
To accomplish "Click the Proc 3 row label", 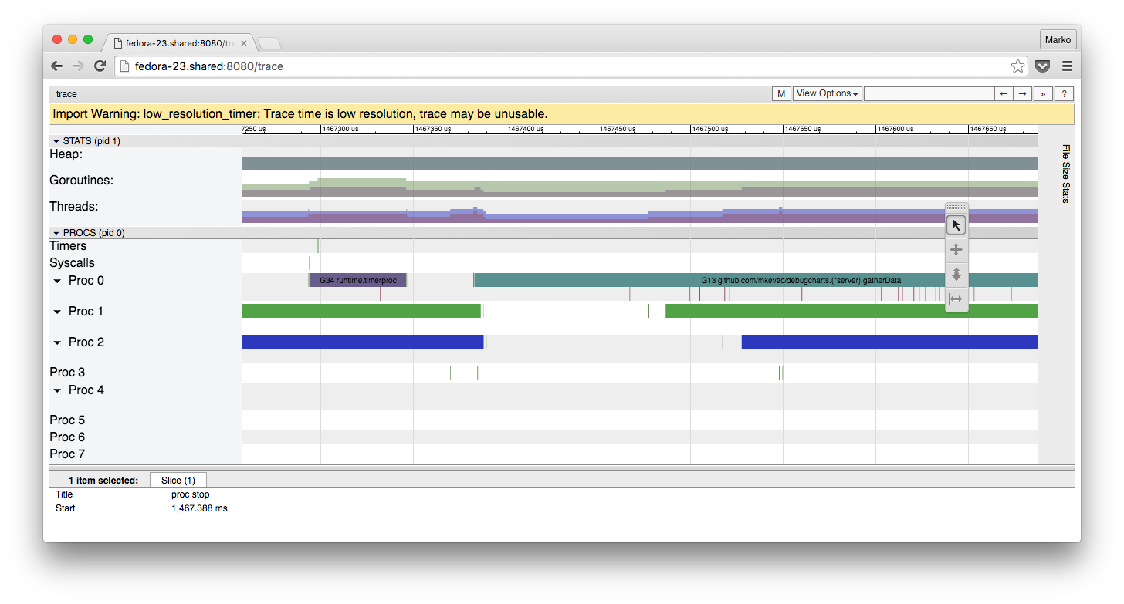I will (x=67, y=373).
